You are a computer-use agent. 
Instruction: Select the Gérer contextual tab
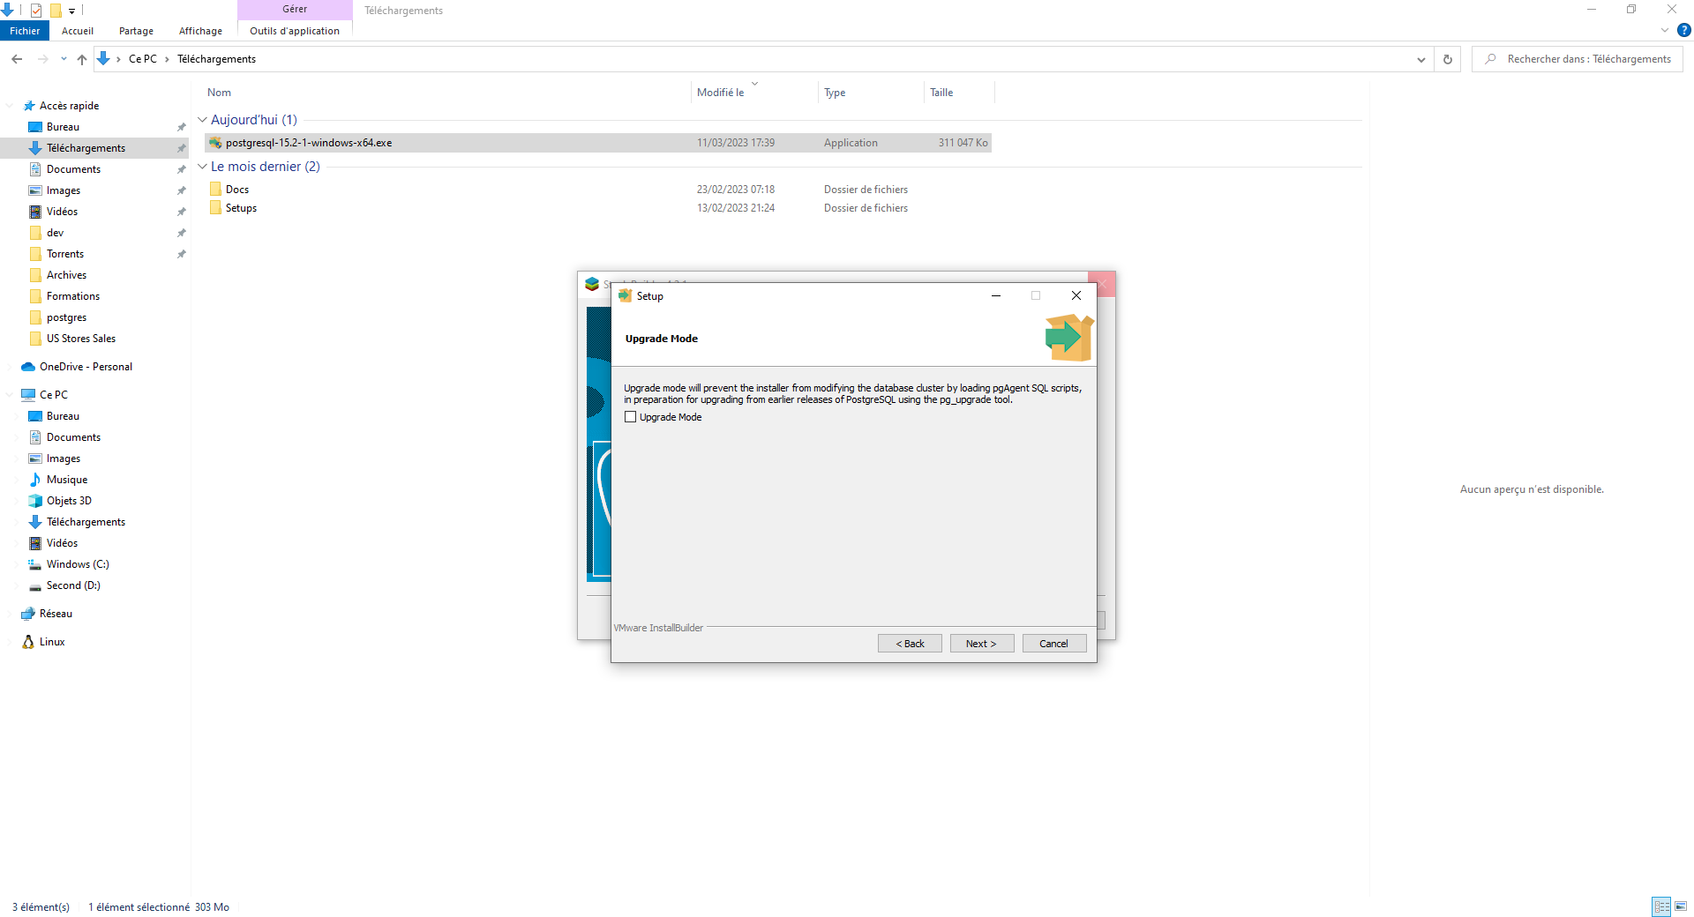coord(295,10)
